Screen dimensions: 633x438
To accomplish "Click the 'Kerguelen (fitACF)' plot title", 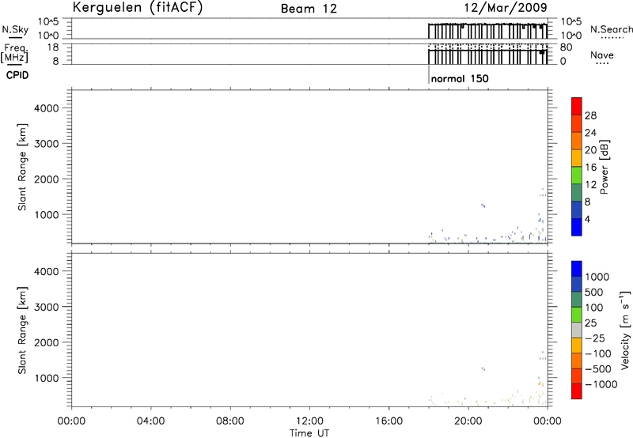I will (137, 8).
